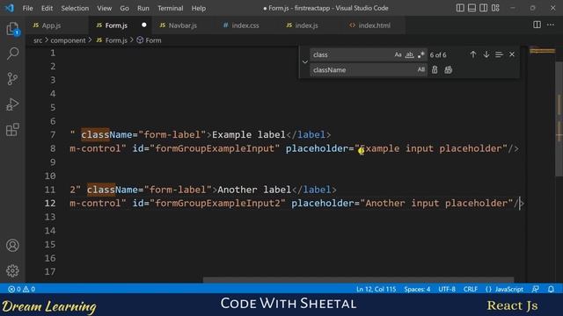The width and height of the screenshot is (563, 316).
Task: Toggle Match Whole Word in find box
Action: pos(409,54)
